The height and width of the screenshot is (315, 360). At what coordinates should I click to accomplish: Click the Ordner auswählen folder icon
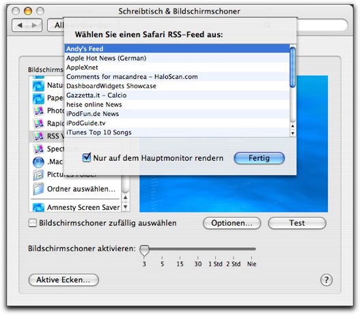pos(38,189)
